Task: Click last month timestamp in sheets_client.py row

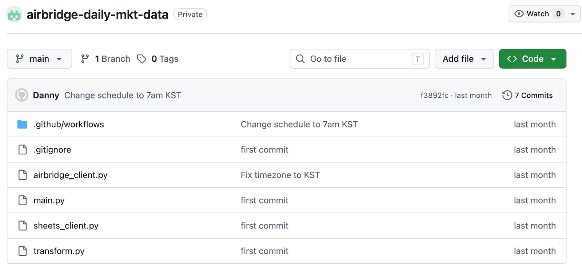Action: coord(535,226)
